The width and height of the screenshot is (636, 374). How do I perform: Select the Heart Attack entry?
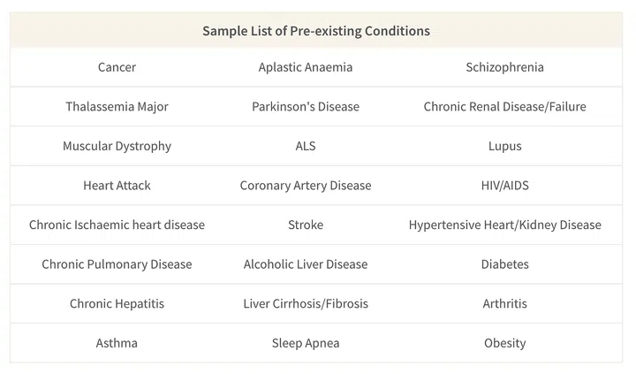click(x=117, y=186)
